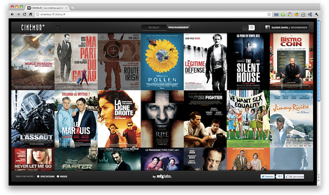Image resolution: width=329 pixels, height=195 pixels.
Task: Click Olivier Chatel's profile avatar
Action: pos(267,27)
